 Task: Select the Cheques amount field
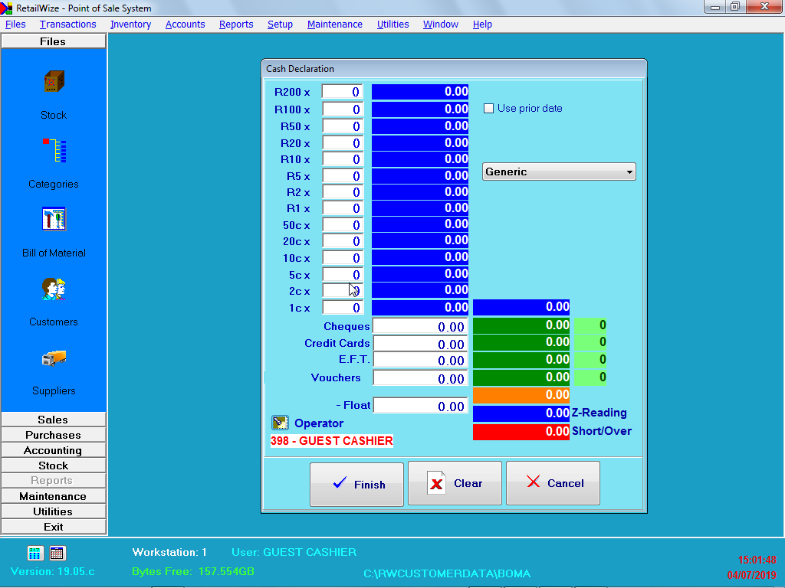coord(419,326)
